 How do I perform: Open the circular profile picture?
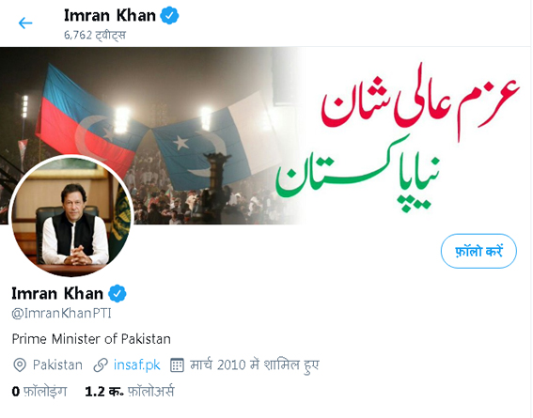click(x=71, y=216)
